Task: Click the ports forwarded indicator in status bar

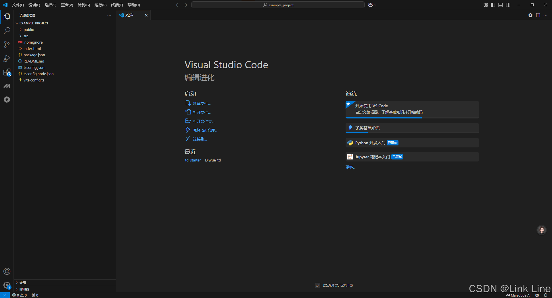Action: (x=35, y=295)
